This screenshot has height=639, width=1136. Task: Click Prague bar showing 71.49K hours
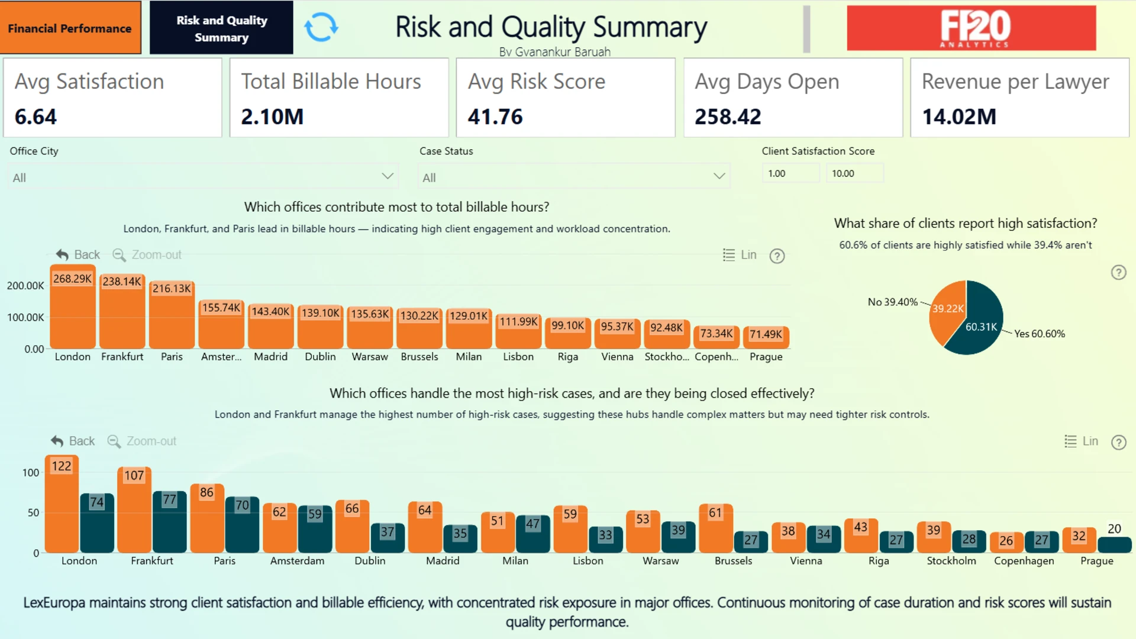[766, 338]
